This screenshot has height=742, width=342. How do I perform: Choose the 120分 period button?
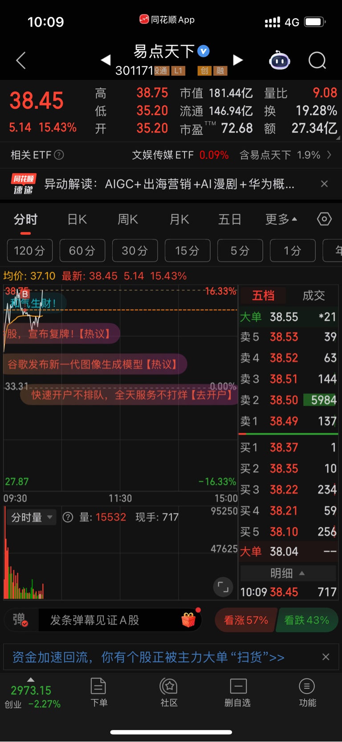pos(30,250)
